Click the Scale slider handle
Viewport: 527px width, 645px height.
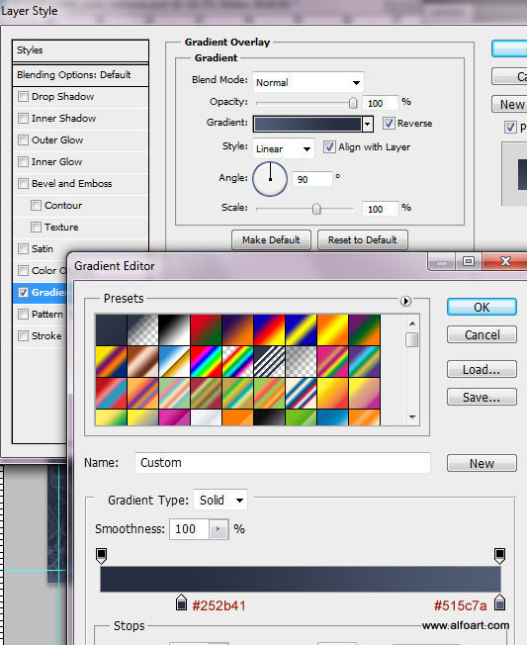pyautogui.click(x=316, y=209)
